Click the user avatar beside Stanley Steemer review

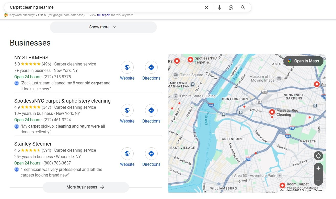(x=17, y=169)
